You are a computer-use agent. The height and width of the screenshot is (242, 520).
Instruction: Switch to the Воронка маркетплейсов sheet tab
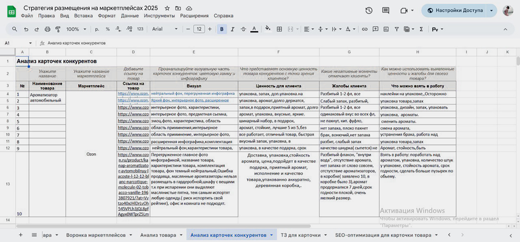point(96,235)
